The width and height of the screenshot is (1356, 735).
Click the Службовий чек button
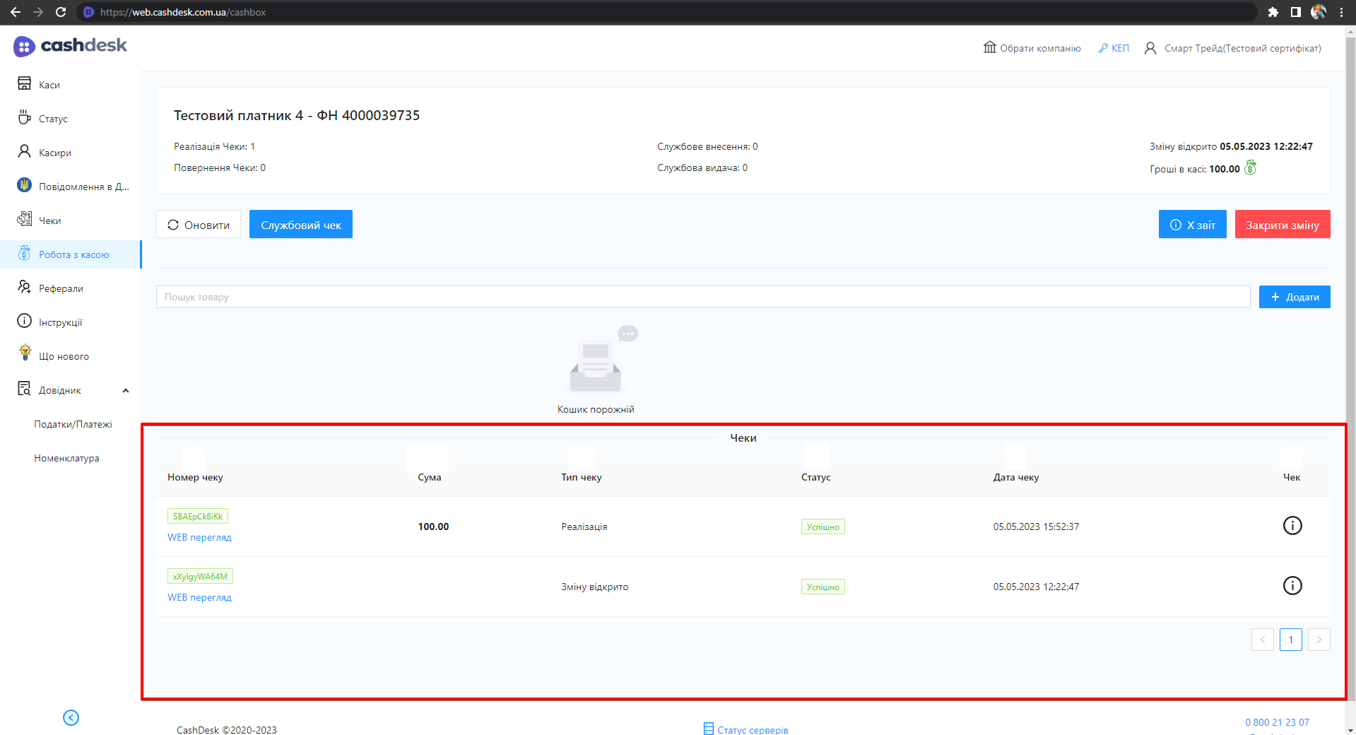click(300, 225)
